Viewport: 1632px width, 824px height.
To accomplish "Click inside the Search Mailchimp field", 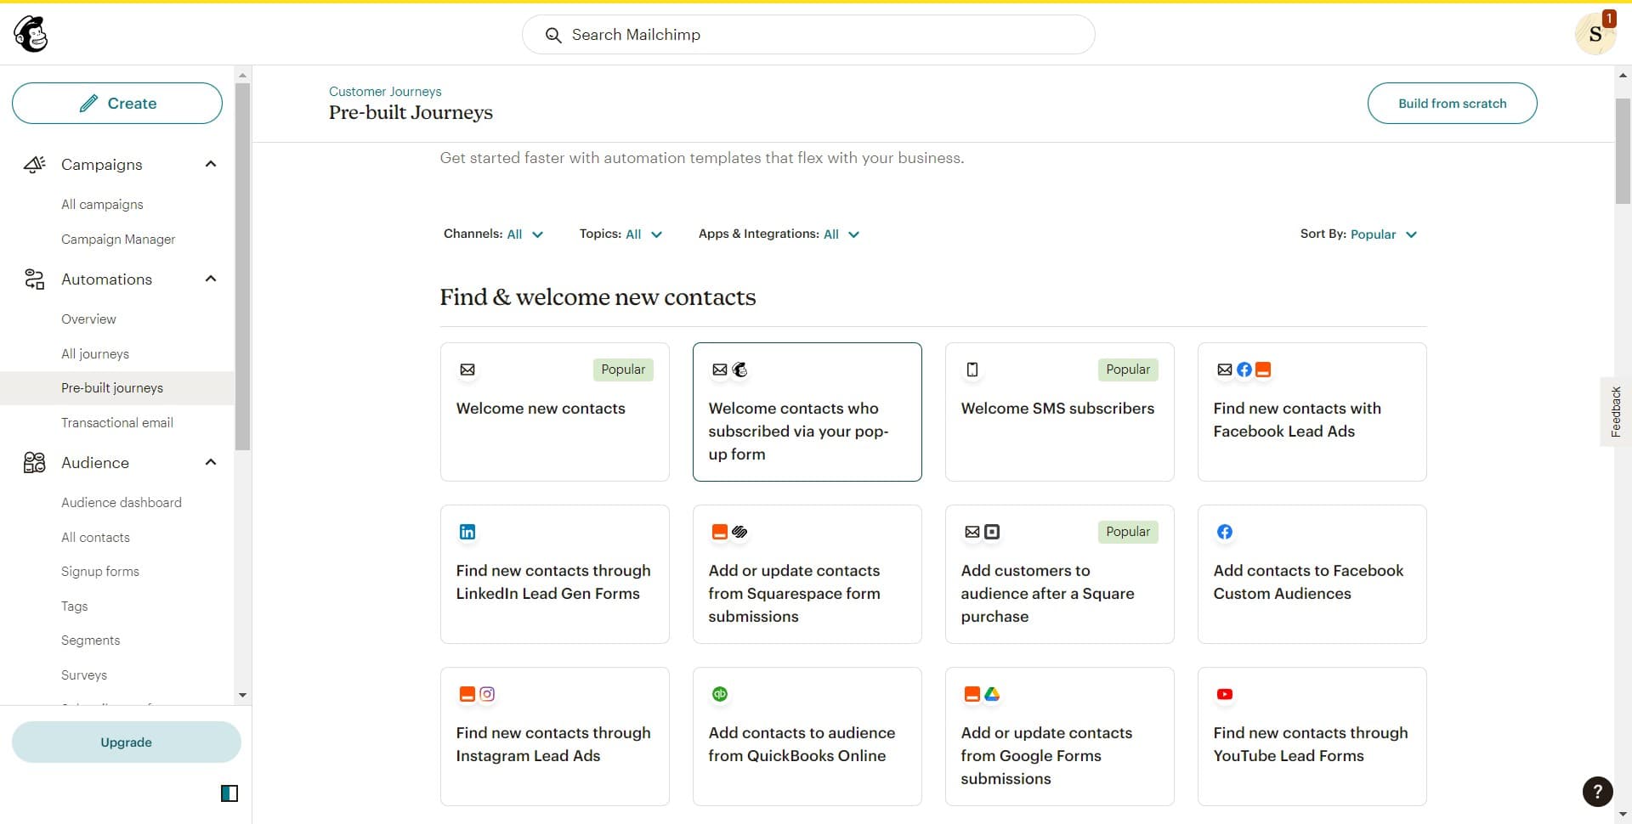I will [807, 35].
